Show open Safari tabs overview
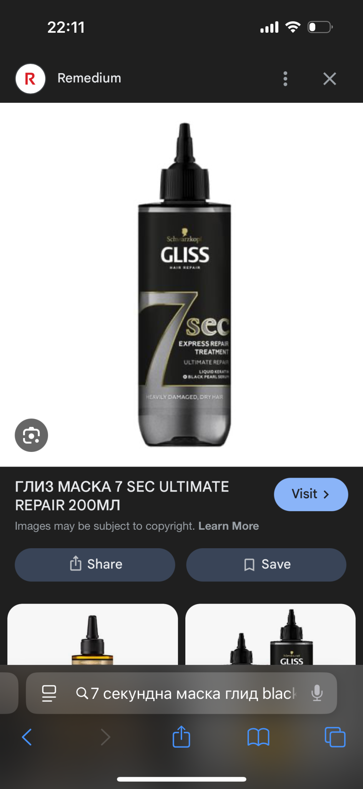Image resolution: width=363 pixels, height=789 pixels. 335,737
